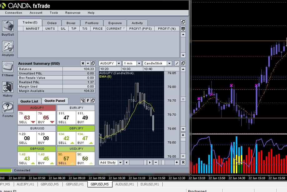Switch to the Activity tab

tap(137, 23)
